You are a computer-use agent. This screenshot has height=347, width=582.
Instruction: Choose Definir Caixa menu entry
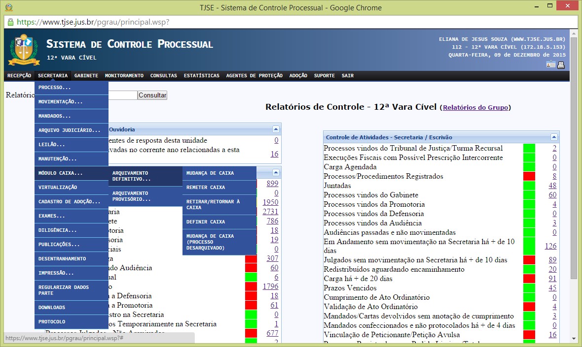click(219, 222)
